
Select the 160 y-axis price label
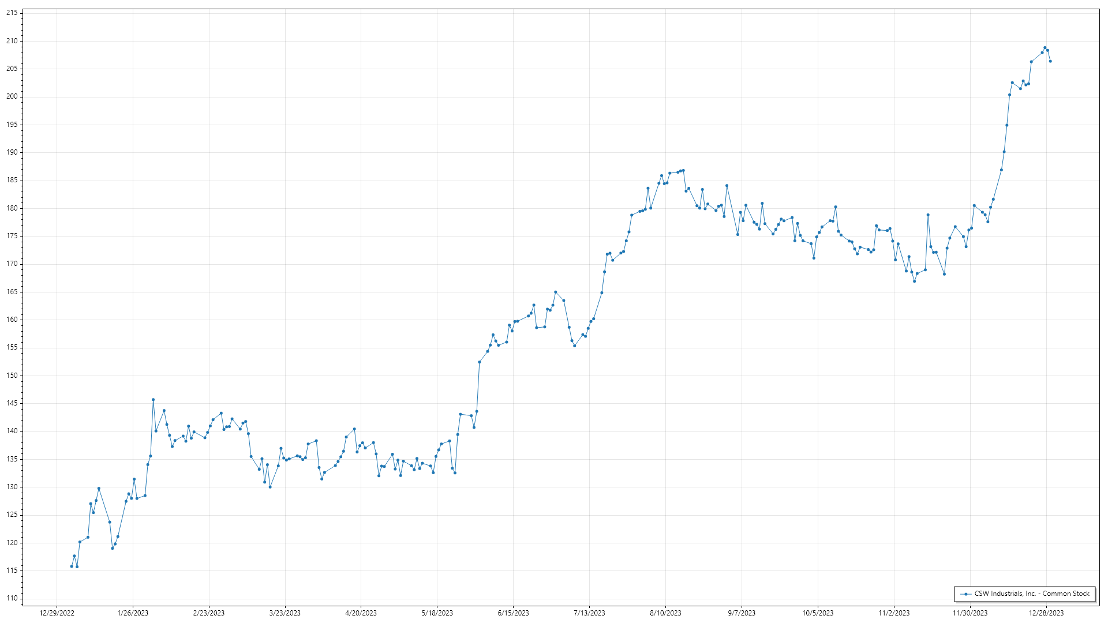tap(12, 320)
